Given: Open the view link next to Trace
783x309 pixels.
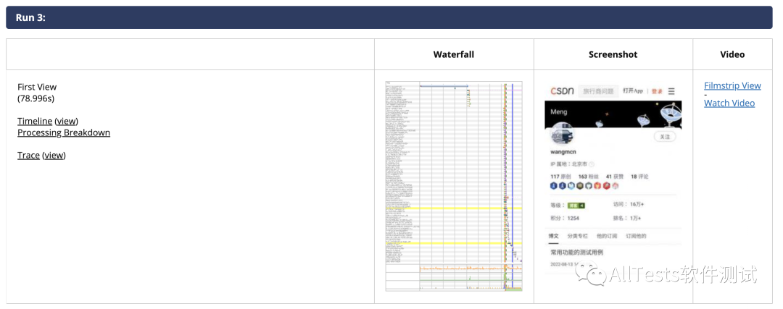Looking at the screenshot, I should (x=54, y=155).
